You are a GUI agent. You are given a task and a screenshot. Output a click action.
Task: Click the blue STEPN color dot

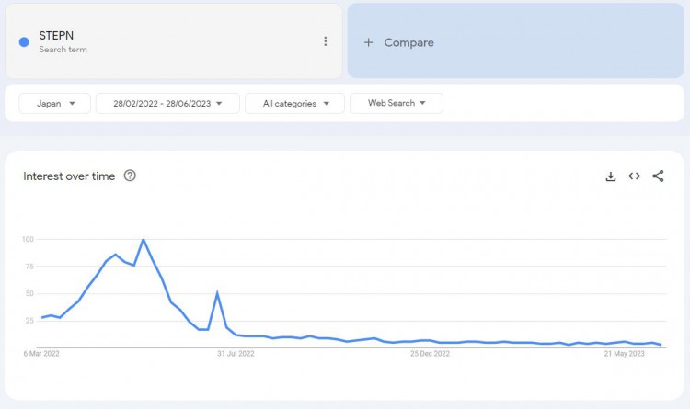pyautogui.click(x=24, y=41)
